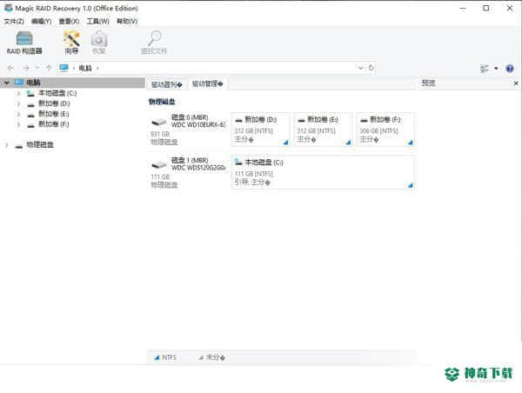Launch the 向导 wizard
The width and height of the screenshot is (522, 393).
pyautogui.click(x=71, y=43)
